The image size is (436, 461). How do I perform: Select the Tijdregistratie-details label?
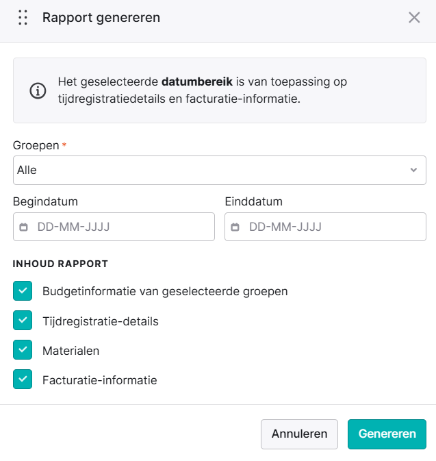(101, 321)
